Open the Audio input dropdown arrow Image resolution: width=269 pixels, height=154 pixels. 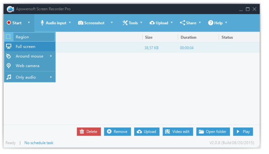coord(70,22)
